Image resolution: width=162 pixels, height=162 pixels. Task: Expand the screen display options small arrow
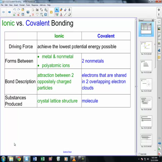tap(30, 16)
